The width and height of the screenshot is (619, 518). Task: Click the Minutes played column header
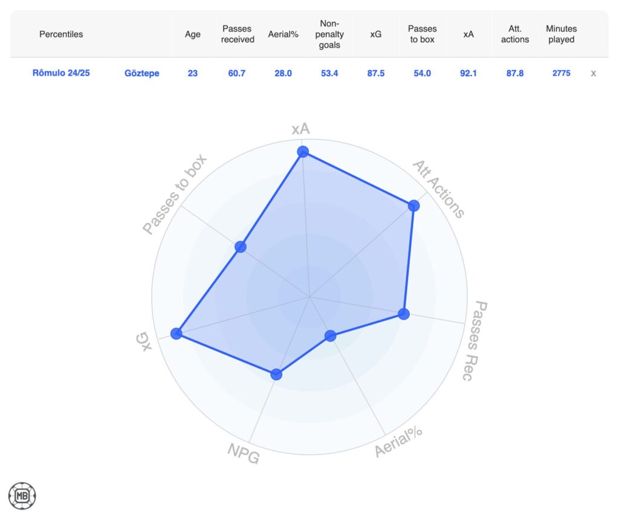[x=561, y=34]
